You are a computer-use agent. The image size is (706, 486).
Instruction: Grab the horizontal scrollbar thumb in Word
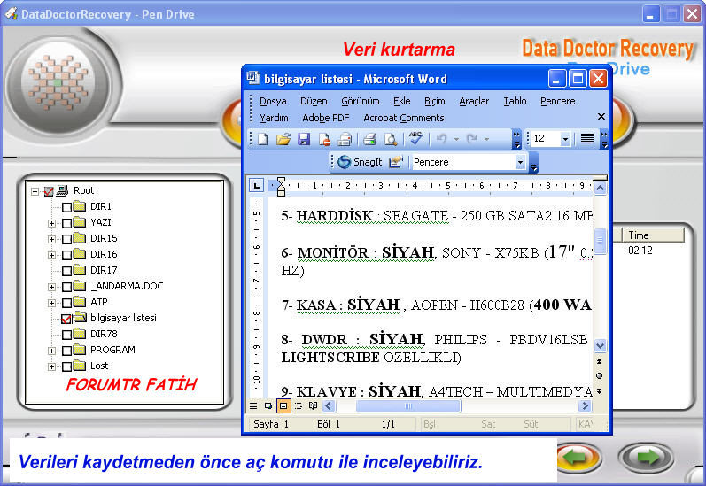pyautogui.click(x=408, y=406)
